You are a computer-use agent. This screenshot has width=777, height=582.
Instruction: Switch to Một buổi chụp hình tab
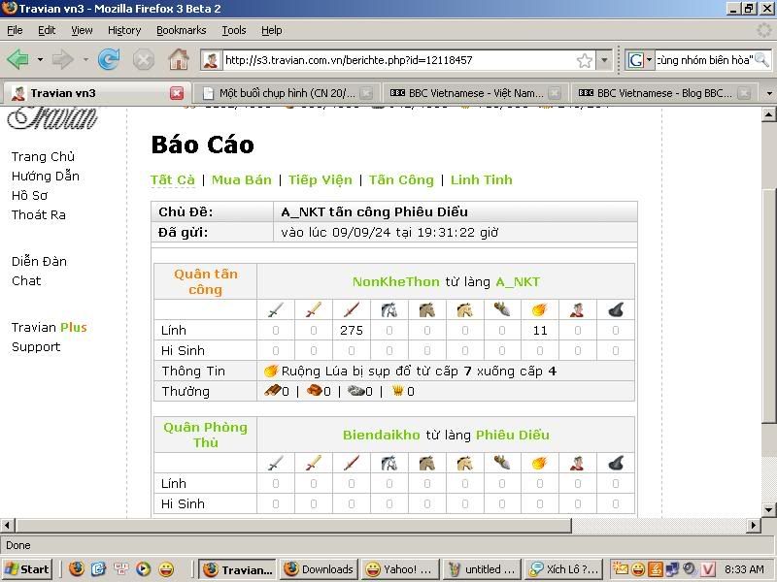(x=287, y=93)
